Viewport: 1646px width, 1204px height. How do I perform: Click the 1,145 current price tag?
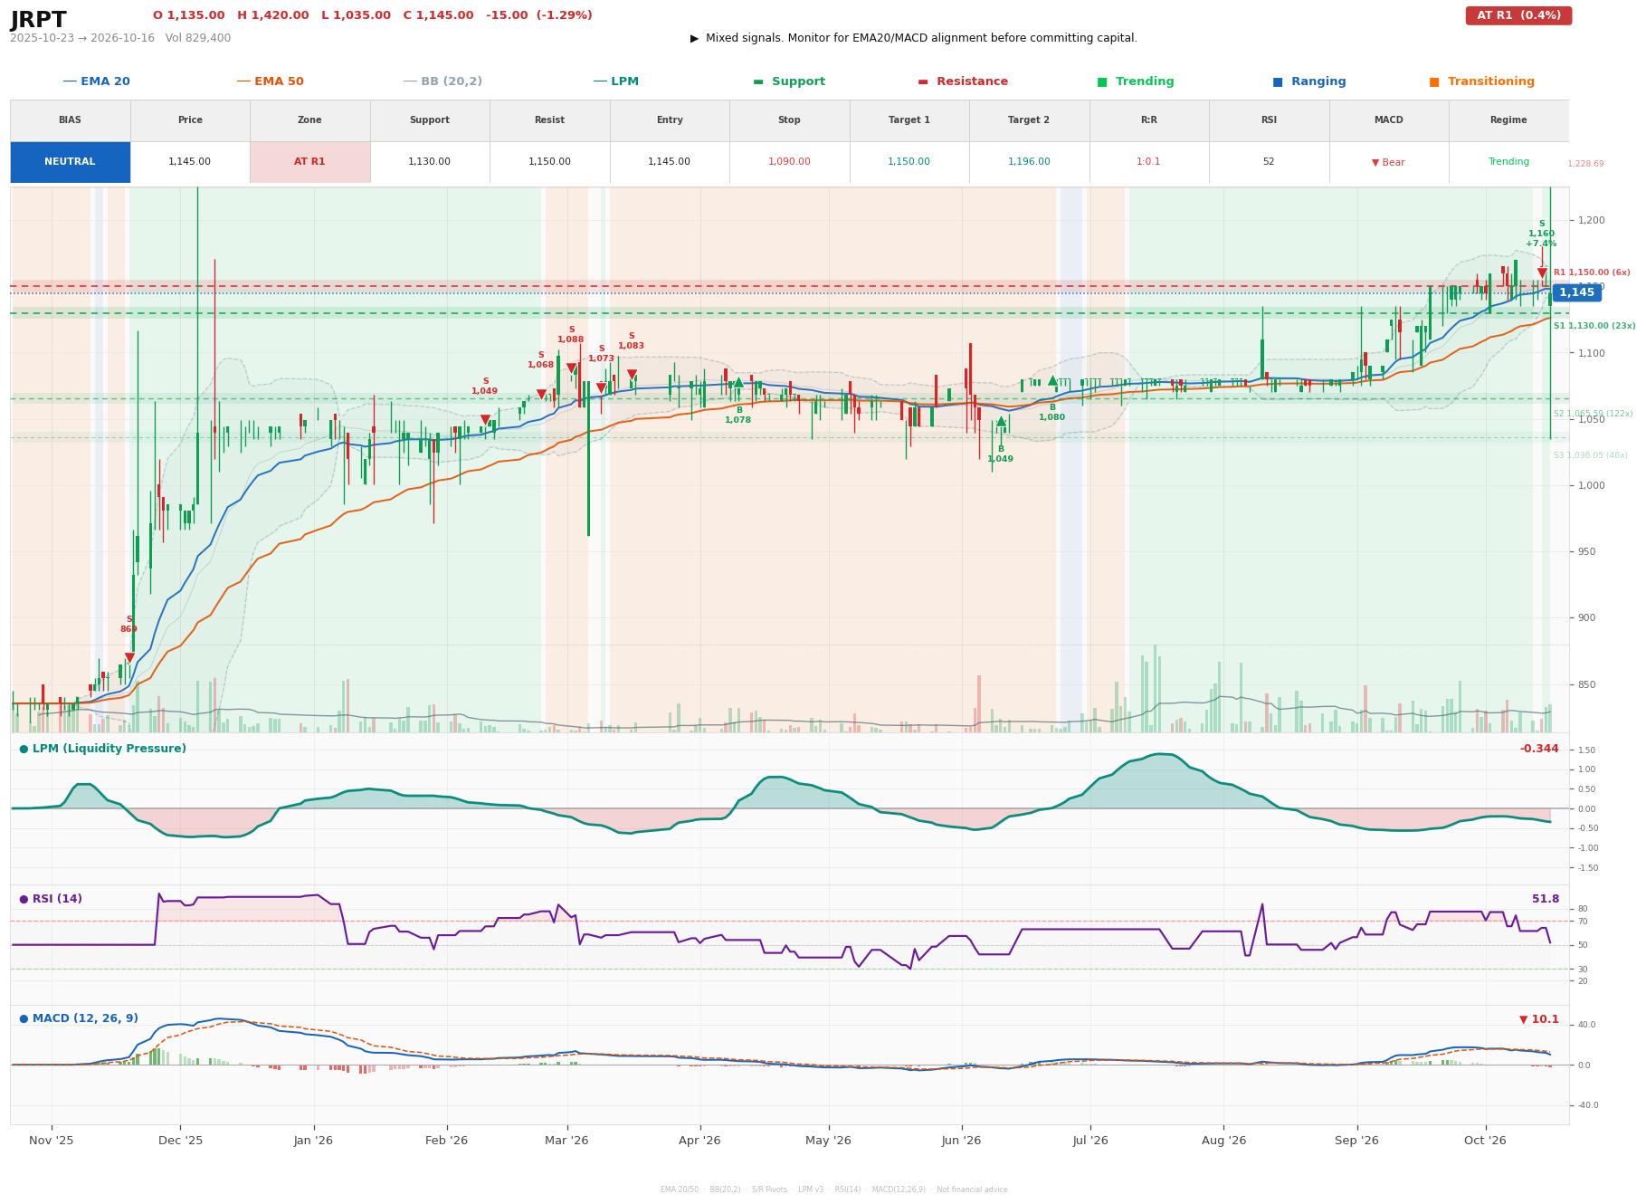pyautogui.click(x=1576, y=292)
